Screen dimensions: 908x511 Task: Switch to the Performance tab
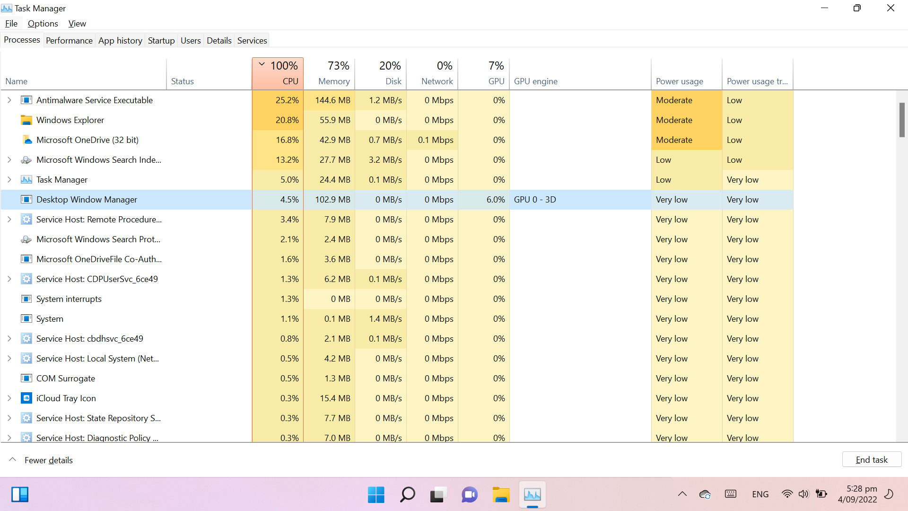pos(69,41)
